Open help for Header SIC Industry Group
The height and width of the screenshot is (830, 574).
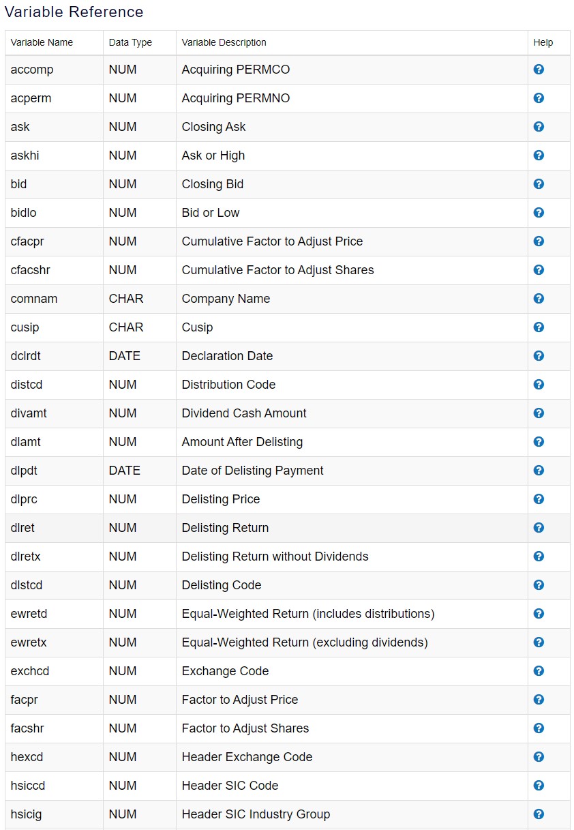[x=539, y=814]
